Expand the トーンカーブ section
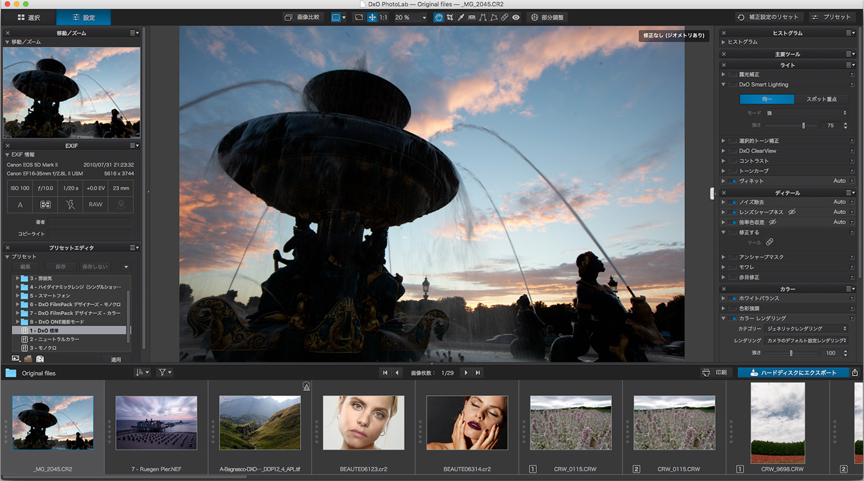864x481 pixels. [x=724, y=171]
